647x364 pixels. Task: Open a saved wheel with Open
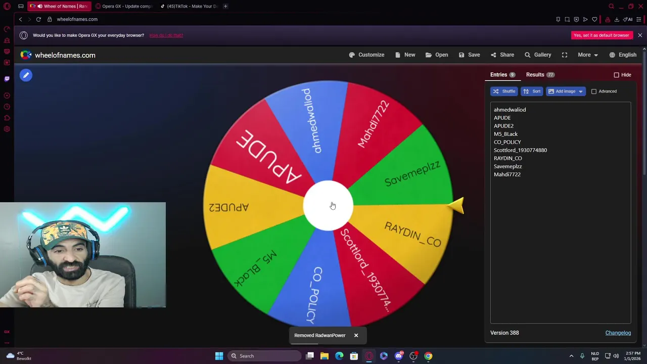click(437, 55)
